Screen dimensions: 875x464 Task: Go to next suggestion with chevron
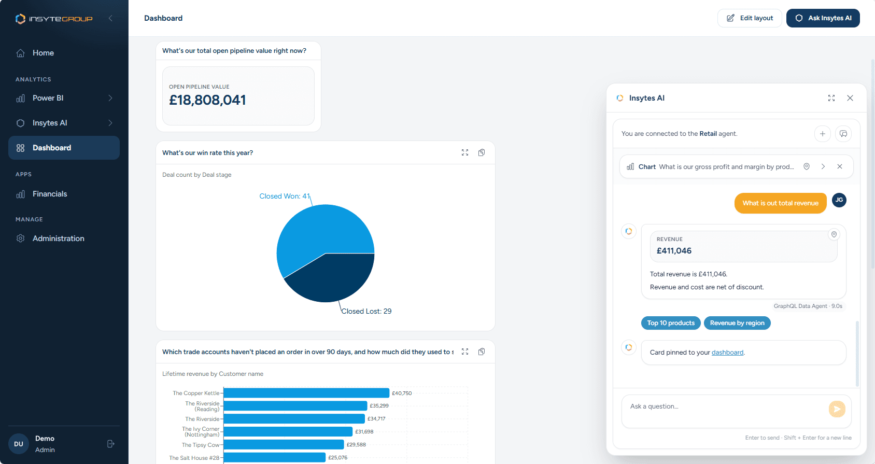(x=823, y=166)
